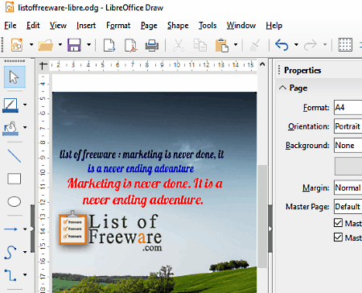Select the Connectors tool

click(x=10, y=275)
